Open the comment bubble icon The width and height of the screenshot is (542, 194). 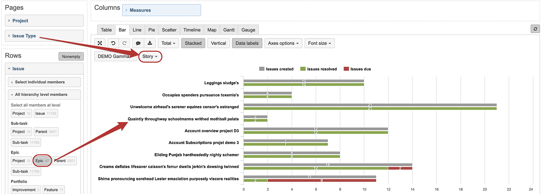138,43
